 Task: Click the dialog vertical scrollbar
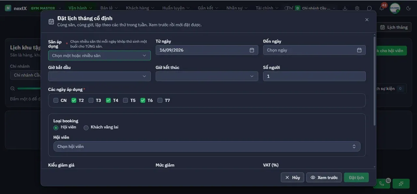(374, 81)
